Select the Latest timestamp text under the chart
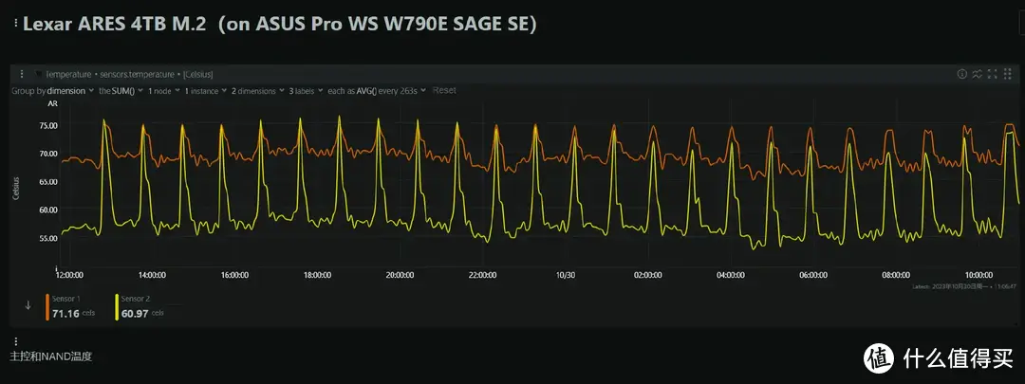This screenshot has height=384, width=1025. [x=965, y=286]
